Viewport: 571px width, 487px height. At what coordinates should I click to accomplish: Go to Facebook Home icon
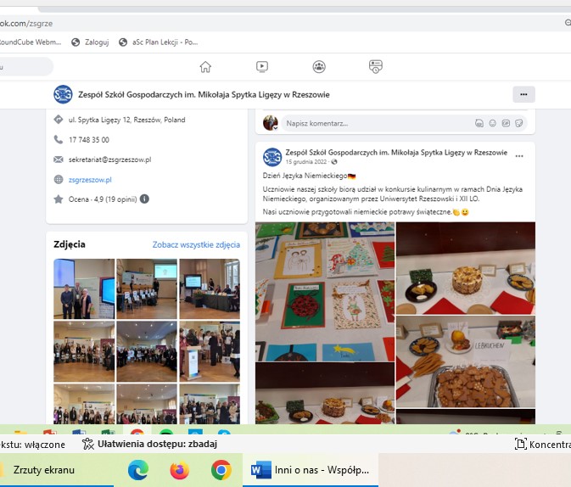(x=205, y=67)
